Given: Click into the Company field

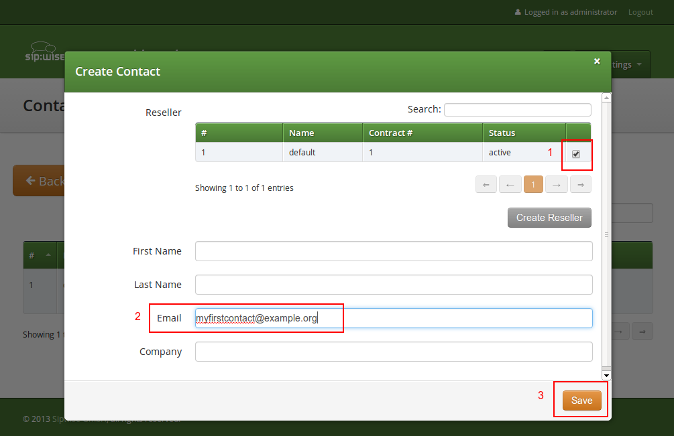Looking at the screenshot, I should coord(394,352).
